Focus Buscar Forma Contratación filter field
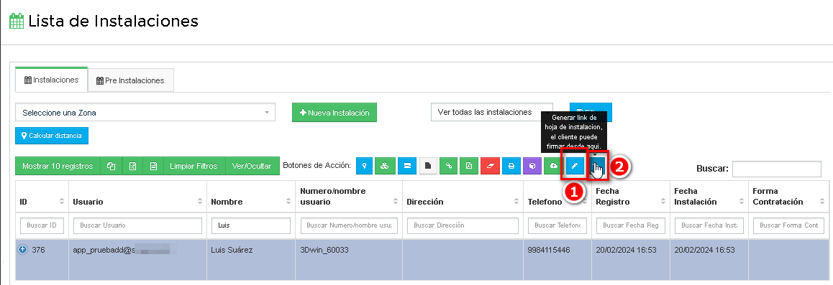The height and width of the screenshot is (285, 833). click(x=788, y=225)
